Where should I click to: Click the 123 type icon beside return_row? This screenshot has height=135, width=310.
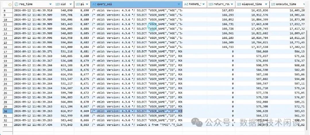pyautogui.click(x=211, y=4)
